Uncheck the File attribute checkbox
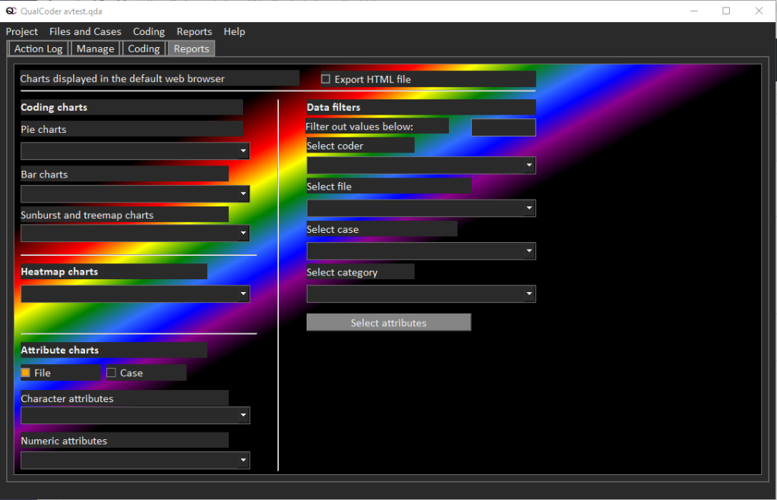Viewport: 777px width, 500px height. 26,373
